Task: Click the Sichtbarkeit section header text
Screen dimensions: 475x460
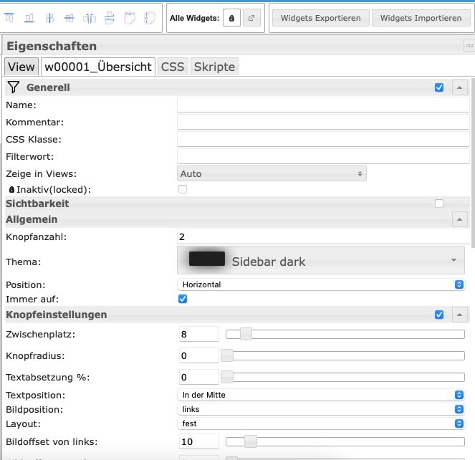Action: click(37, 203)
